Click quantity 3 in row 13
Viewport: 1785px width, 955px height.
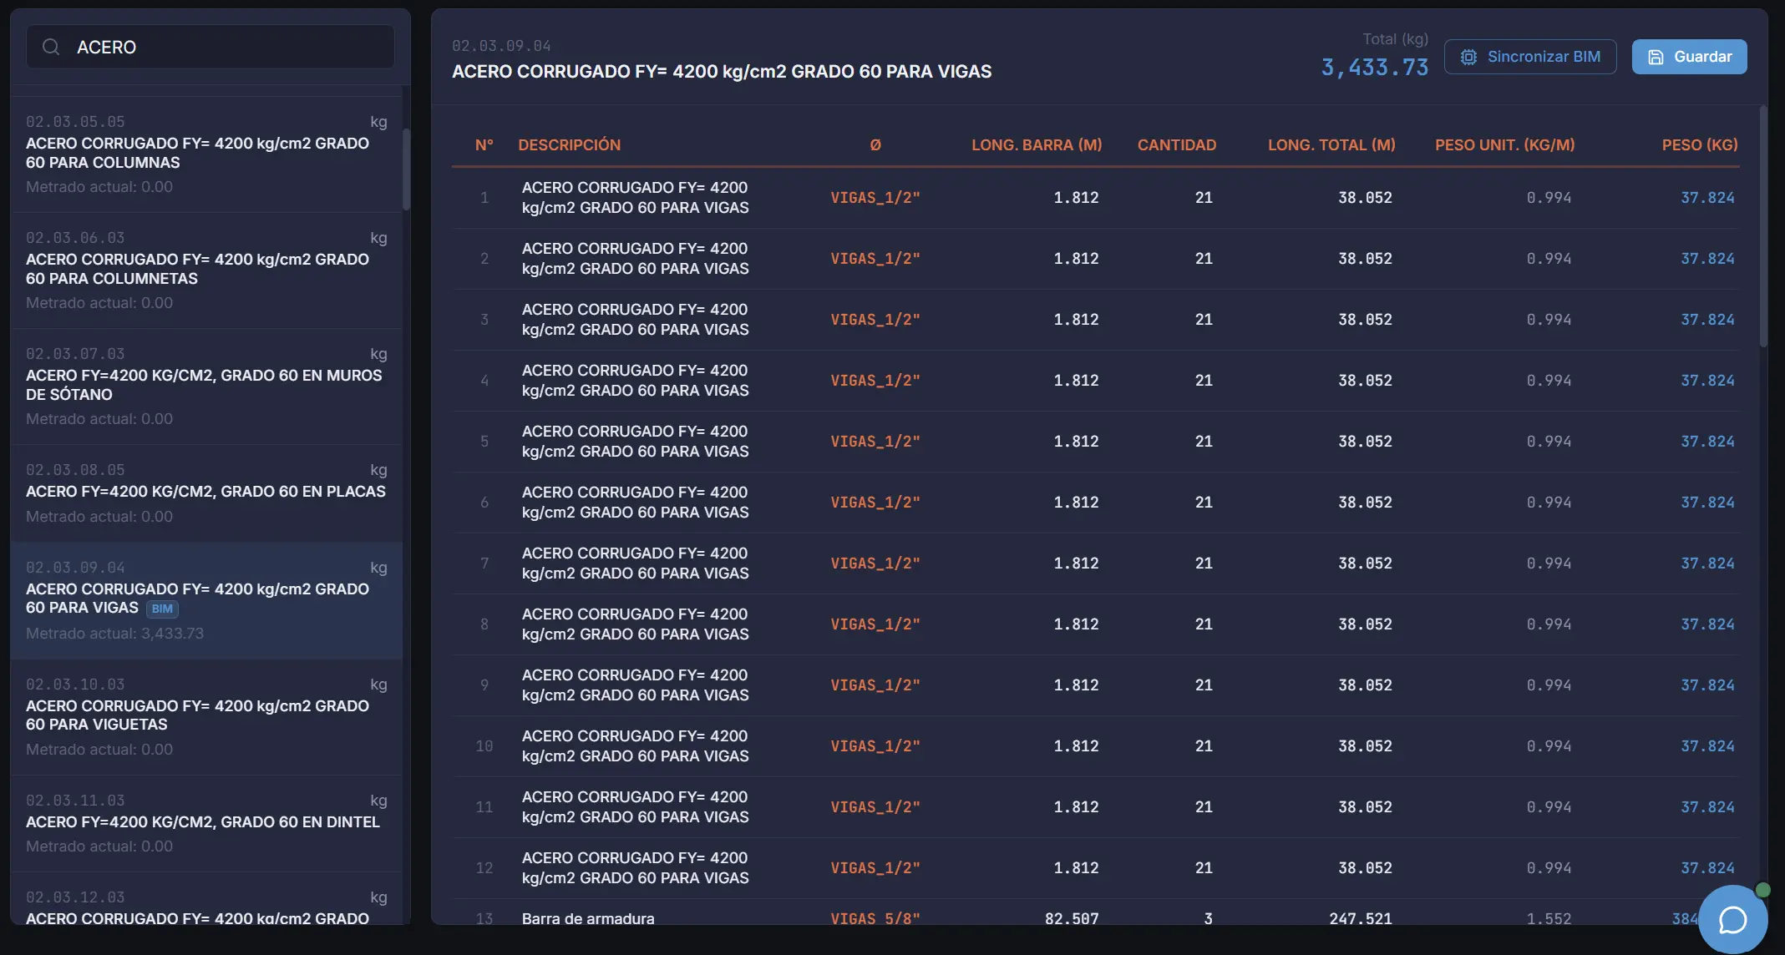(1209, 917)
